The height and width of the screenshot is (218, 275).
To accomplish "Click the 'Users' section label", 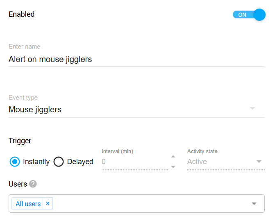I will tap(18, 184).
